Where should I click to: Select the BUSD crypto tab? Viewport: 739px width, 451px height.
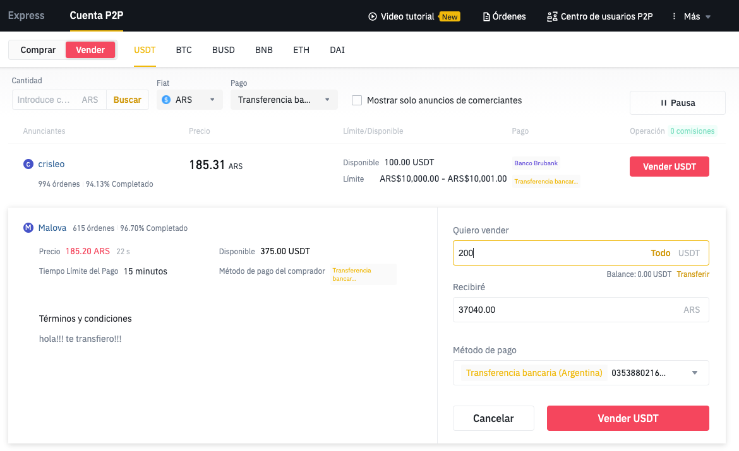pyautogui.click(x=224, y=50)
